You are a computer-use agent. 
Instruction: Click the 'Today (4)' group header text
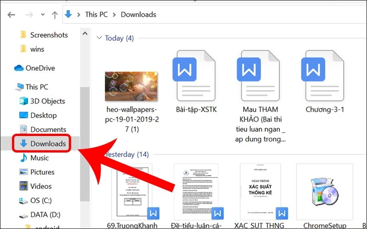pos(119,38)
